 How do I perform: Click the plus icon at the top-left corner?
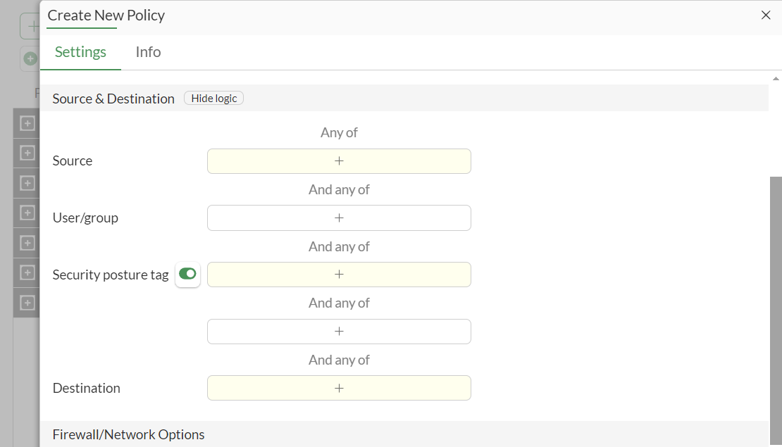click(32, 25)
